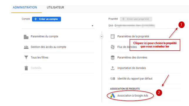The image size is (189, 106).
Task: Click the funnel icon for all filters
Action: pos(26,57)
